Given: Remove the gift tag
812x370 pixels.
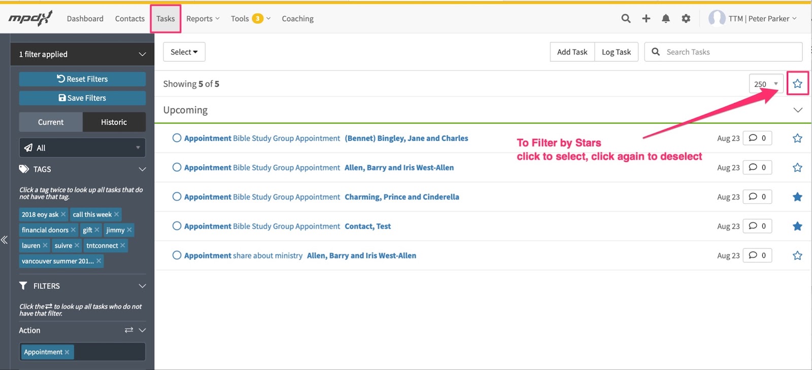Looking at the screenshot, I should coord(96,230).
